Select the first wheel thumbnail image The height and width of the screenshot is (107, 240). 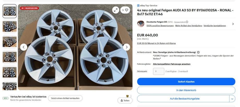pos(9,11)
